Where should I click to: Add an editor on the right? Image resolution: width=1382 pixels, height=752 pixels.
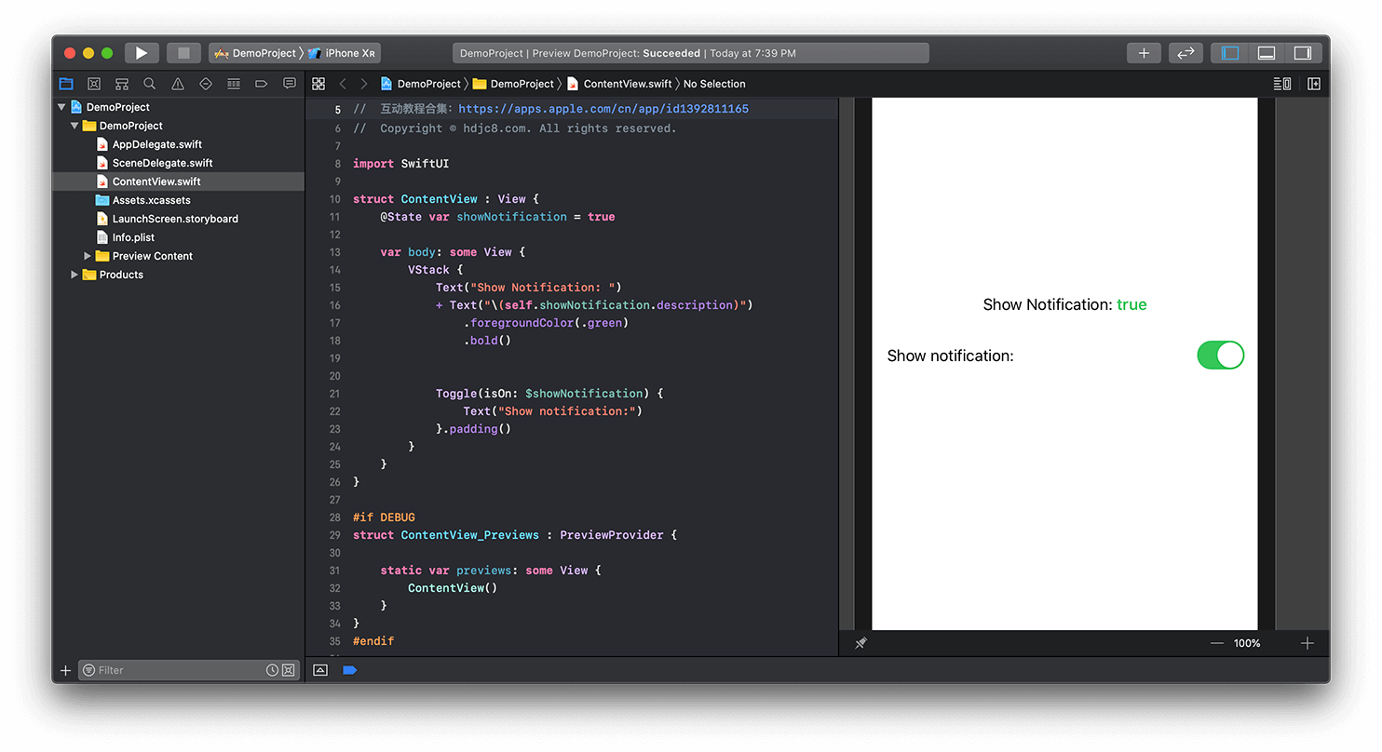pos(1314,84)
